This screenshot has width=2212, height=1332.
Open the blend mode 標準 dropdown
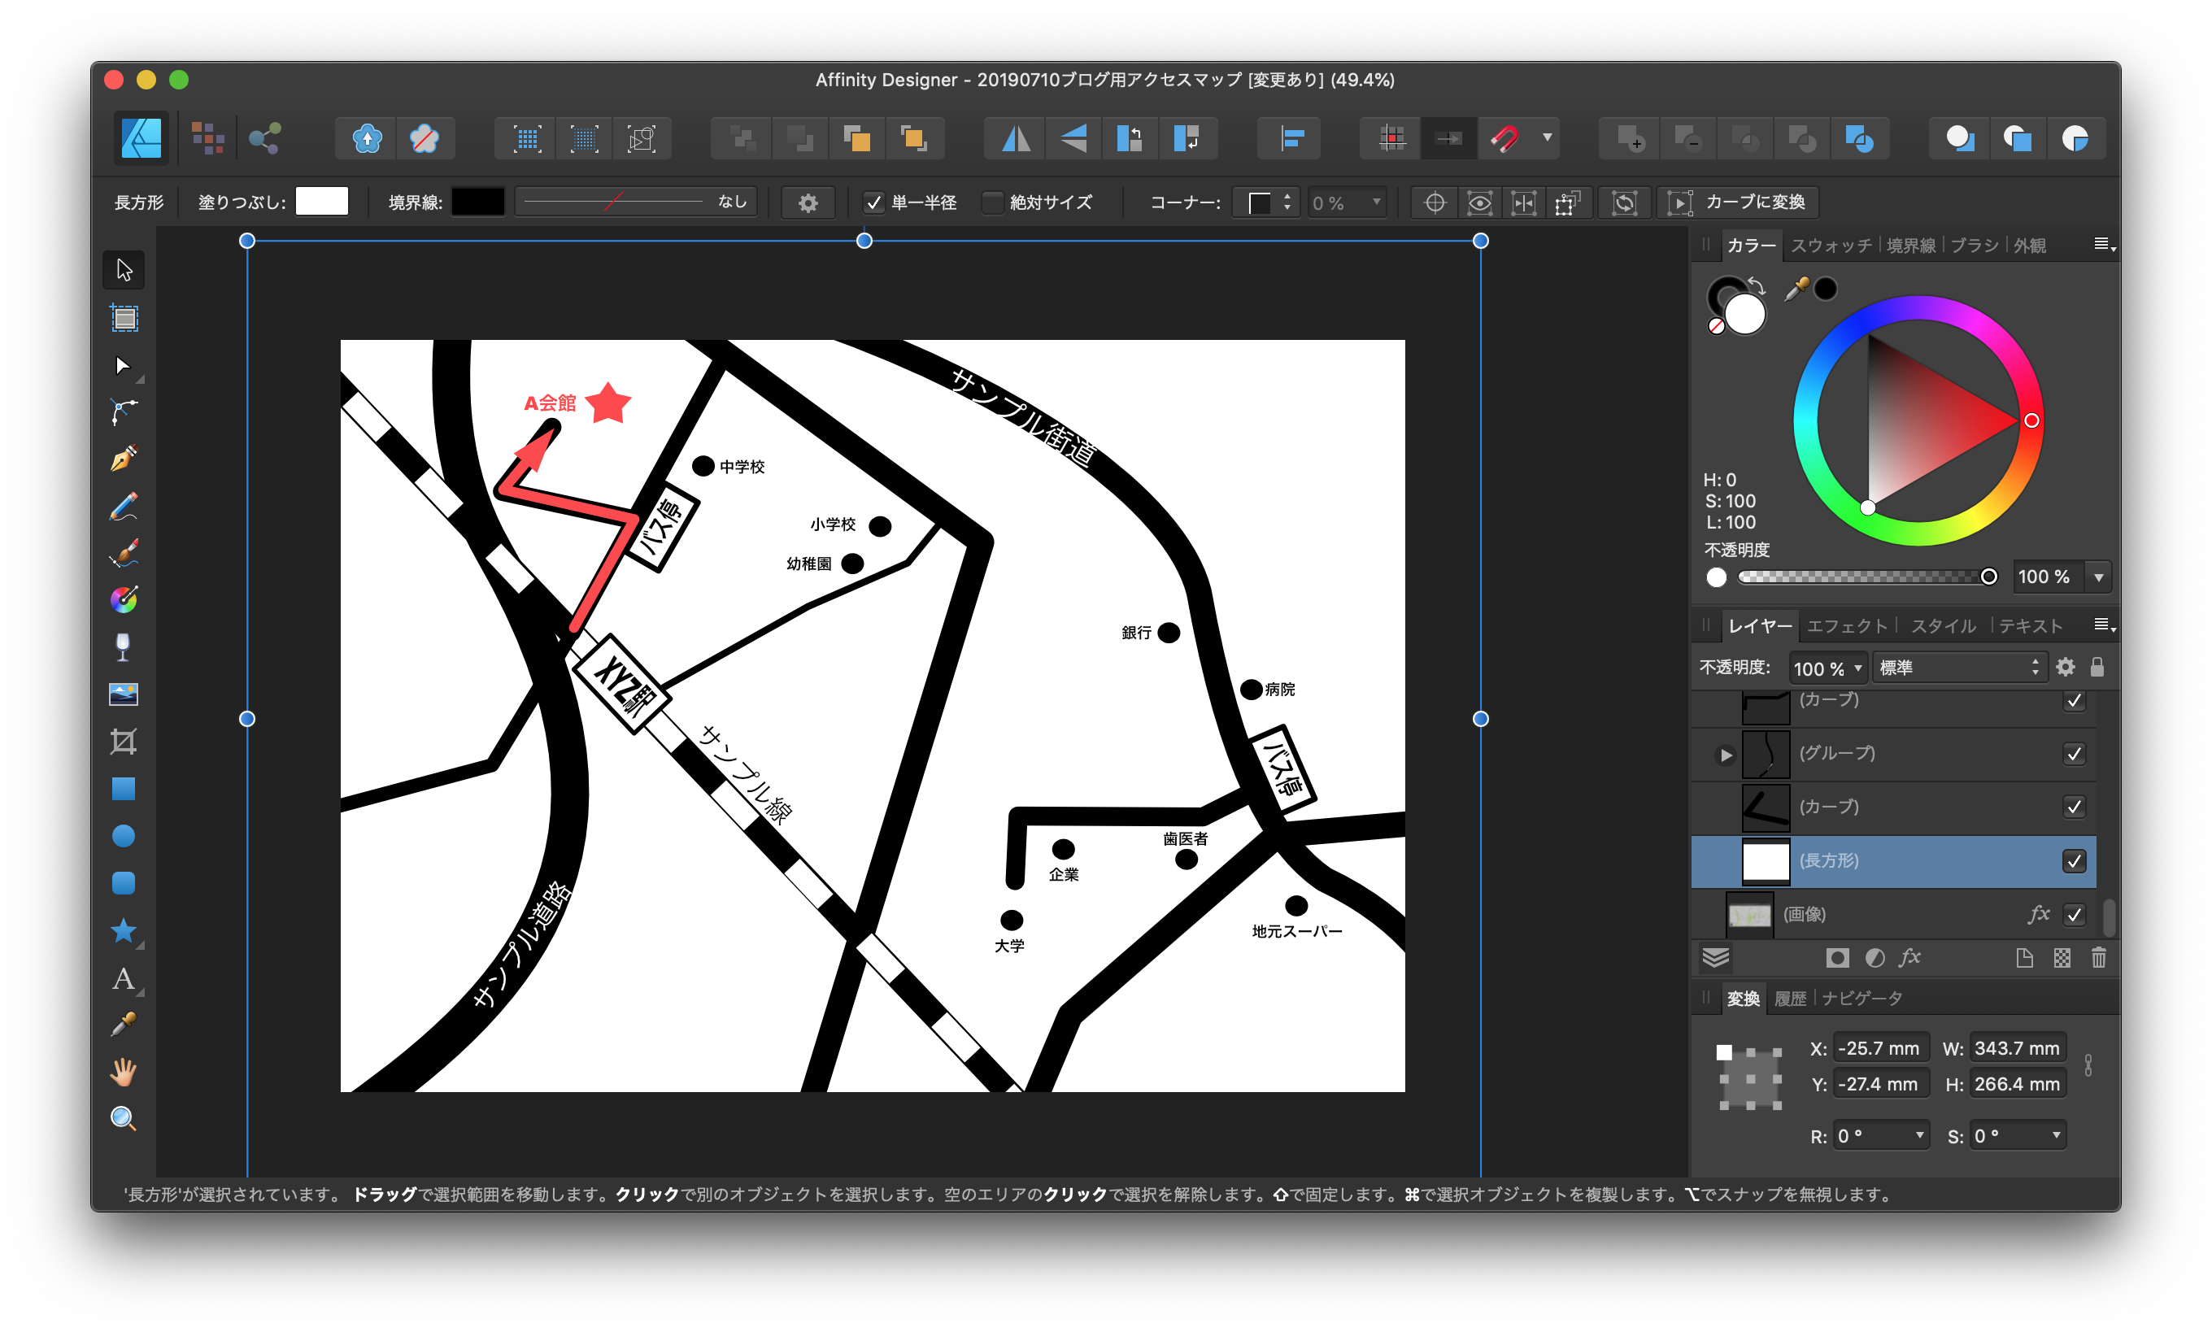(1959, 668)
